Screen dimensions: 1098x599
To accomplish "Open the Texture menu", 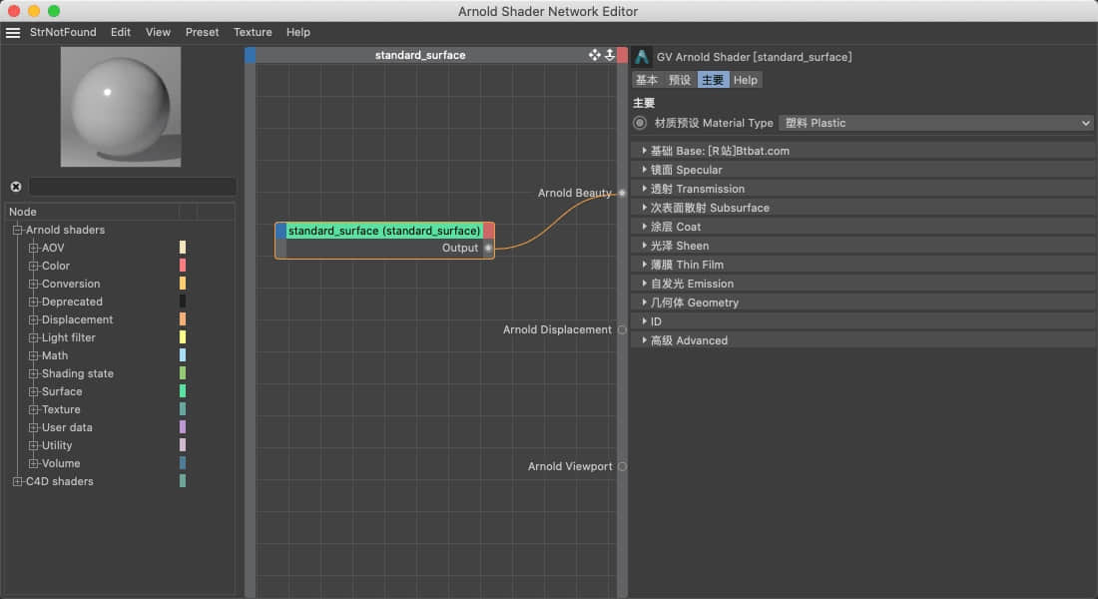I will click(x=253, y=32).
